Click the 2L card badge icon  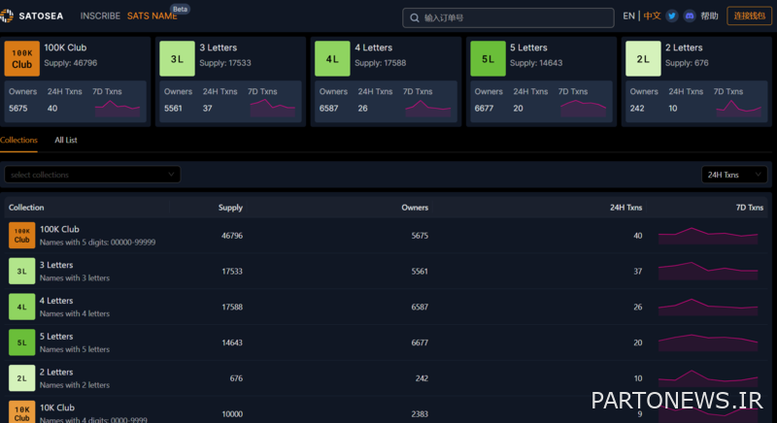tap(643, 58)
